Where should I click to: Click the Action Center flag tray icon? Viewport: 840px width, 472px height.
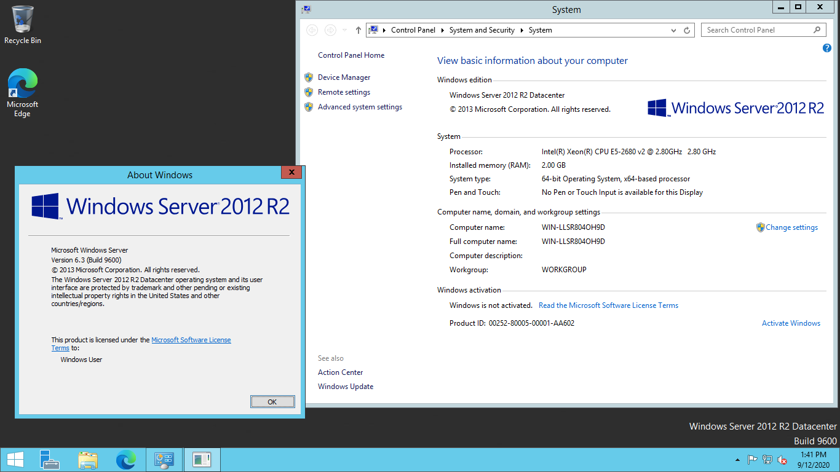pos(752,460)
